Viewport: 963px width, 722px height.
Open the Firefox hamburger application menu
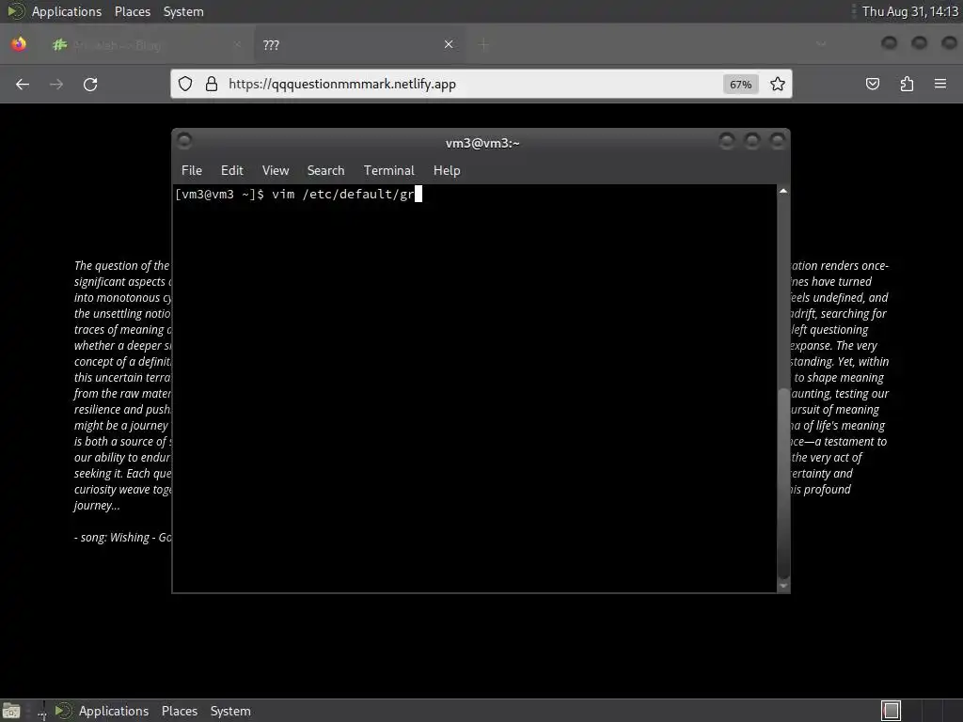[940, 84]
